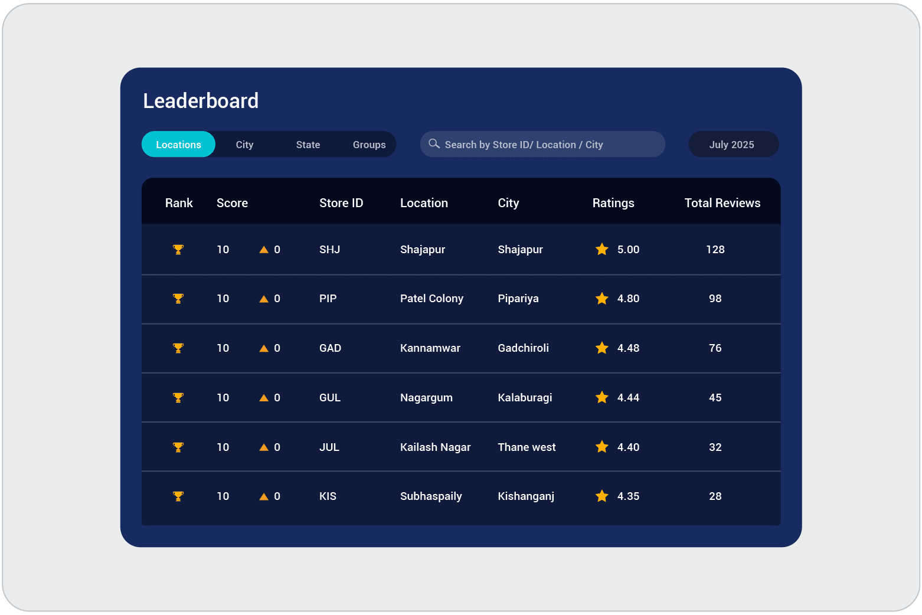Switch to the State tab
922x615 pixels.
tap(308, 145)
